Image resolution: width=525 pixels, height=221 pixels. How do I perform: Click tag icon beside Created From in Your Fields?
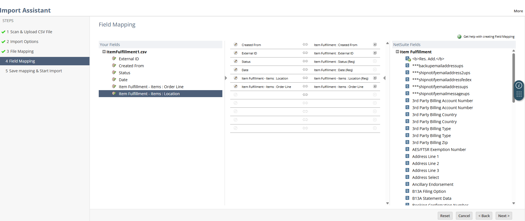(x=114, y=66)
